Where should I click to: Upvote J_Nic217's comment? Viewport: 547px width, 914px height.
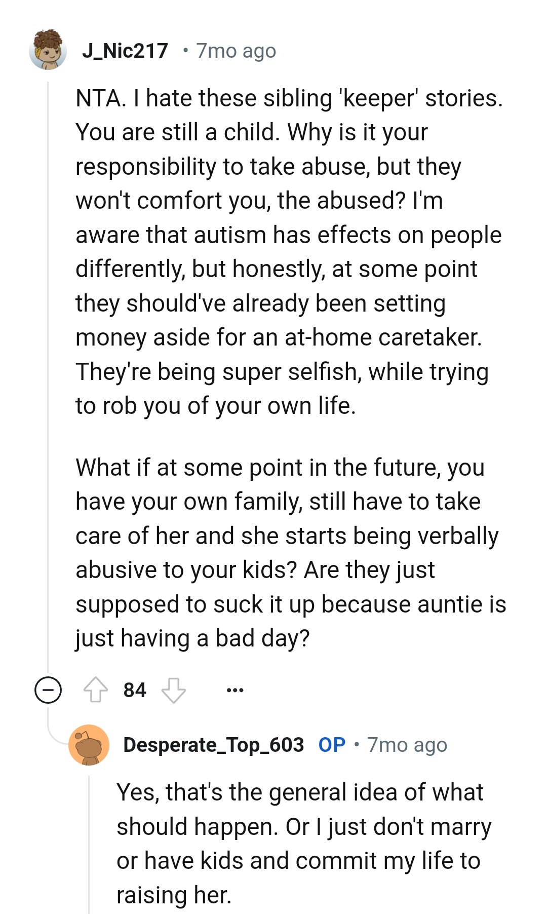(x=95, y=690)
